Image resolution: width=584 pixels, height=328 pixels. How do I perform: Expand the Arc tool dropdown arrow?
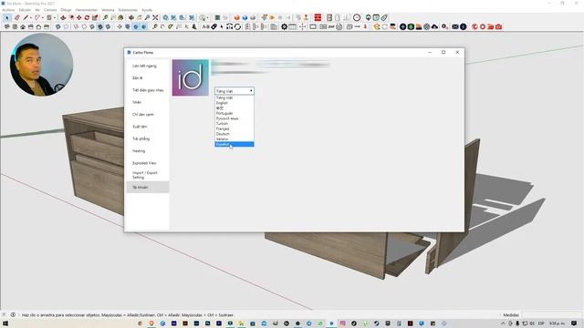coord(43,17)
